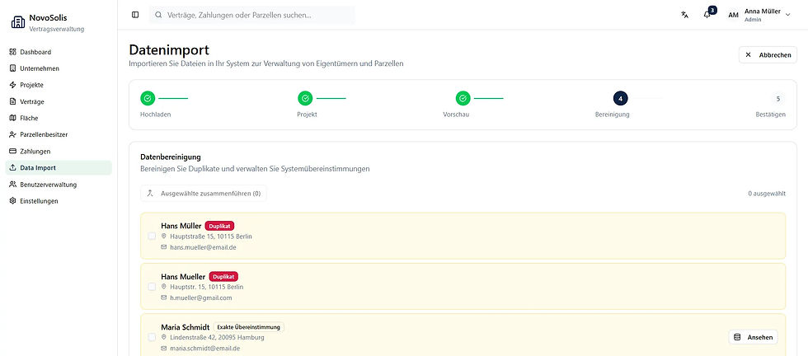Click address Lindenstraße 42, 20095 Hamburg

217,337
